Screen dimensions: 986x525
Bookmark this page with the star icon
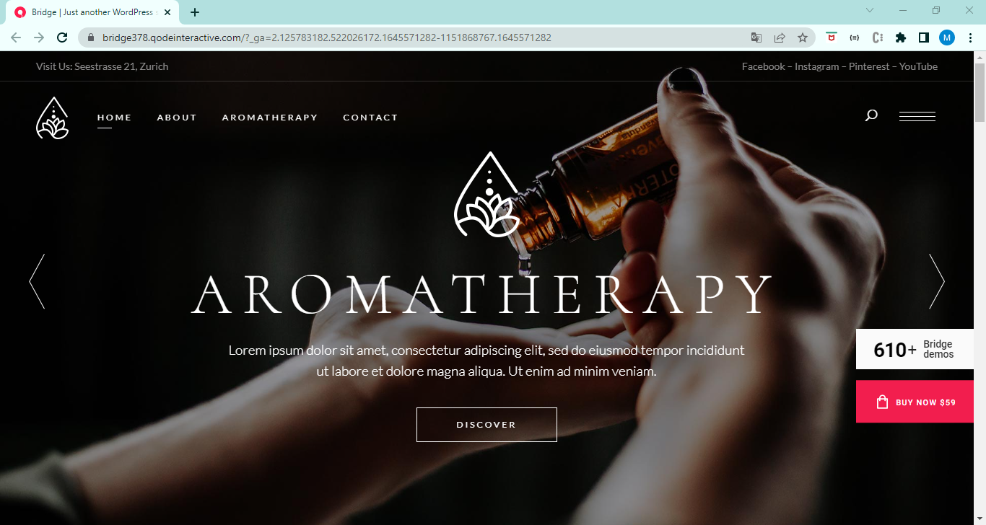pyautogui.click(x=802, y=37)
